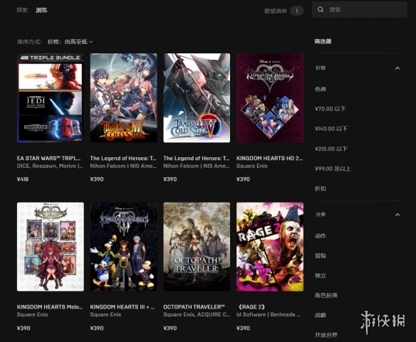Click the ¥418 price of Star Wars bundle
The width and height of the screenshot is (416, 342).
click(x=23, y=179)
